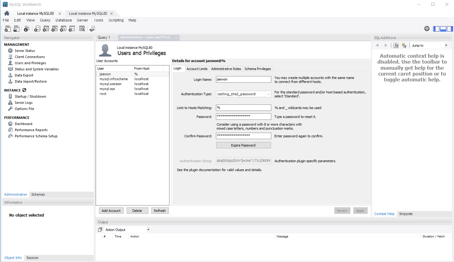This screenshot has width=454, height=262.
Task: Select the mysql.session user account row
Action: click(x=133, y=84)
